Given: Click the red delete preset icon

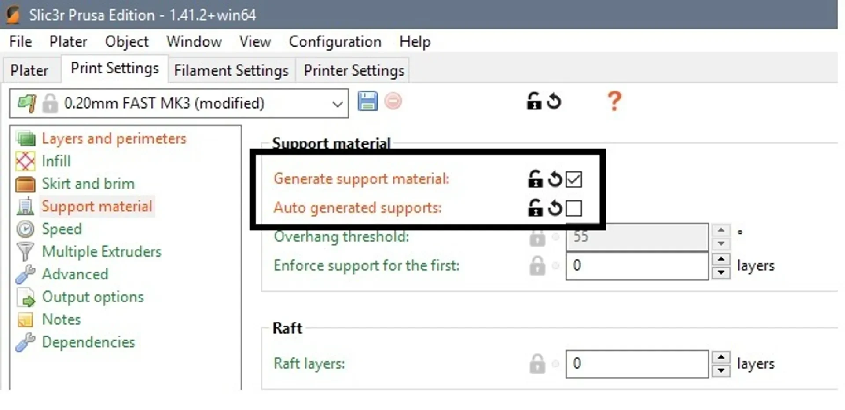Looking at the screenshot, I should (x=393, y=102).
